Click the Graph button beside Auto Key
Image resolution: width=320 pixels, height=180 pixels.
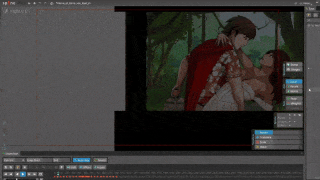pos(100,160)
